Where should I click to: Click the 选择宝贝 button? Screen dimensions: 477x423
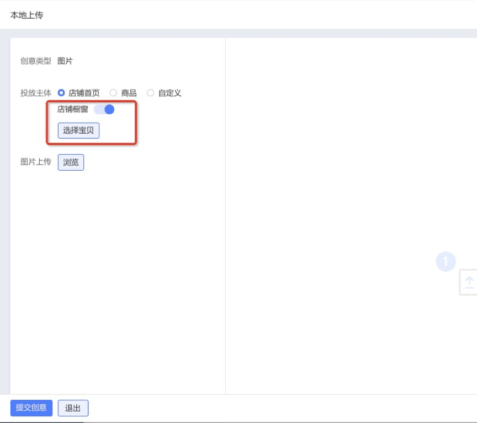click(x=78, y=130)
